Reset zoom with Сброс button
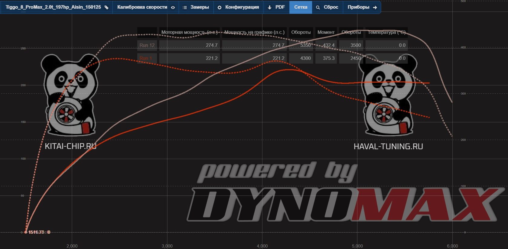The image size is (508, 249). point(327,7)
